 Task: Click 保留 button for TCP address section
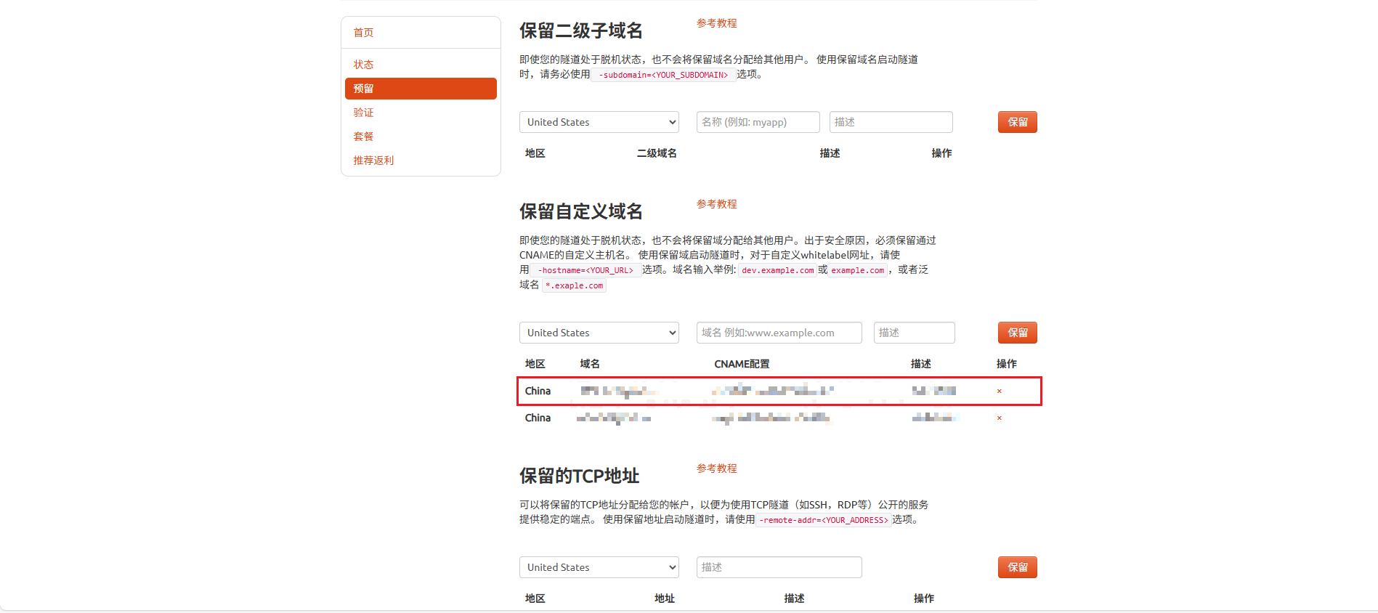coord(1017,567)
